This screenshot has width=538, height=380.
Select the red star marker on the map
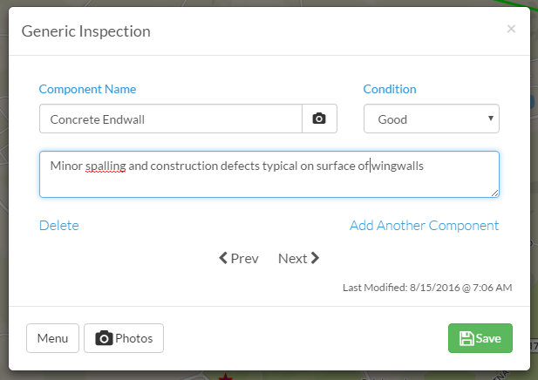(226, 377)
